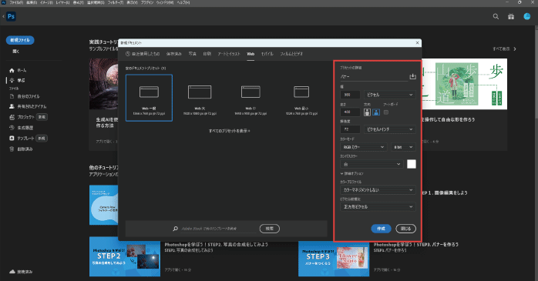The image size is (538, 281).
Task: Click the width value field
Action: pos(350,95)
